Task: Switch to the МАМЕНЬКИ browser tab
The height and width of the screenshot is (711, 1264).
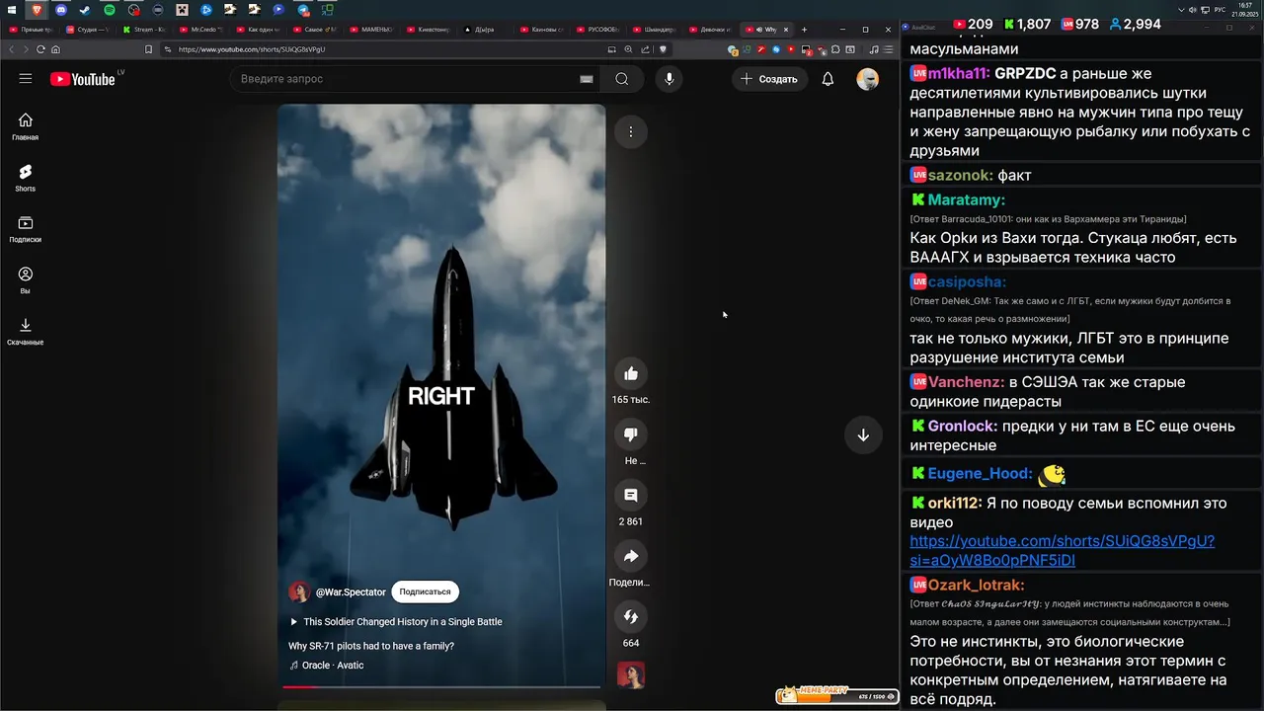Action: point(373,30)
